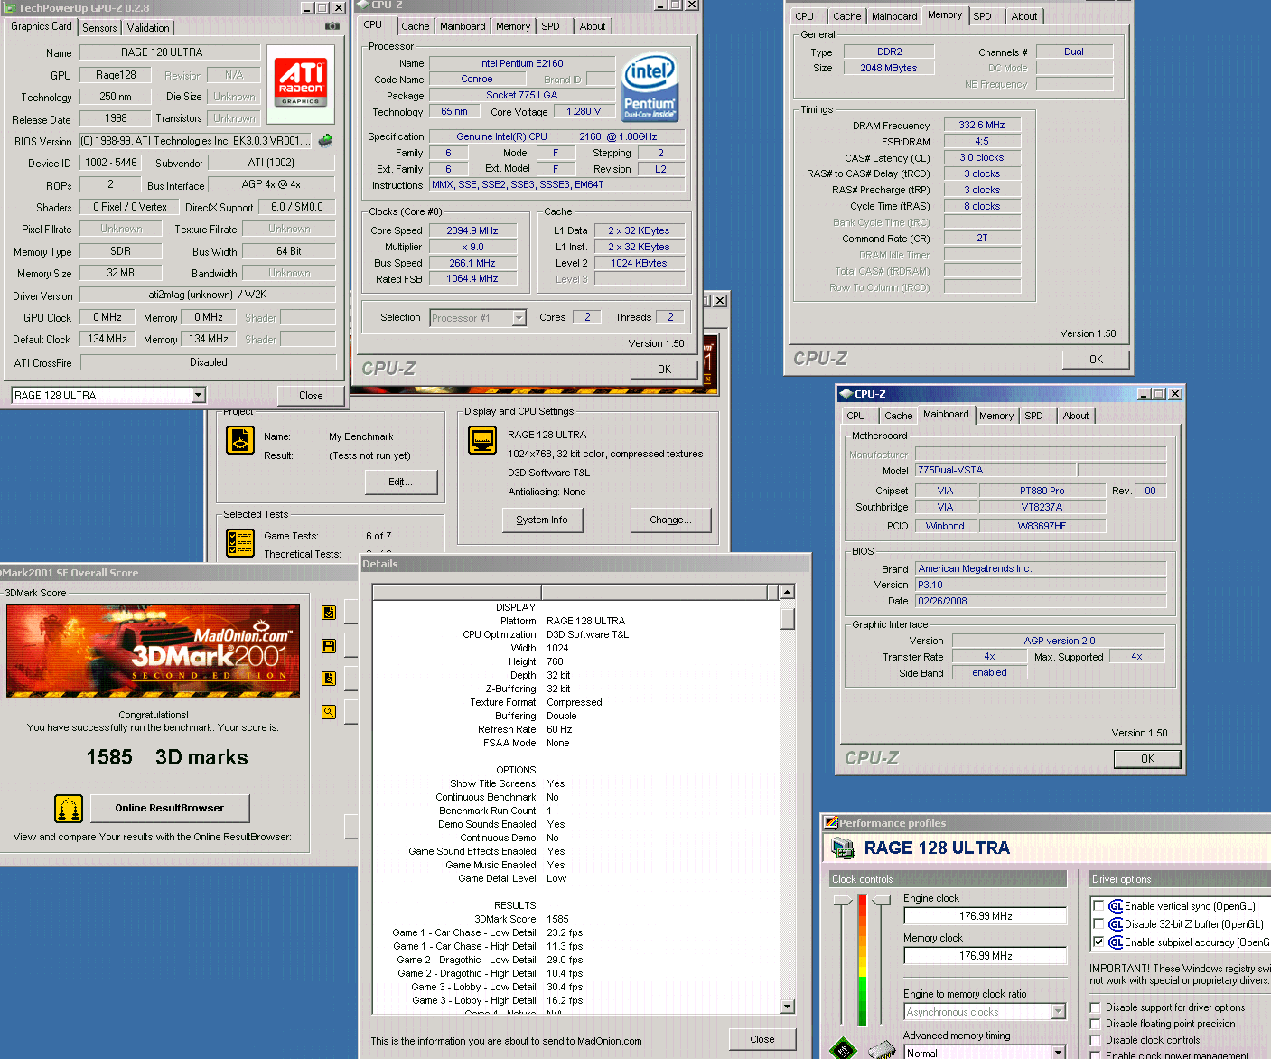Image resolution: width=1271 pixels, height=1059 pixels.
Task: Click the Display and CPU Settings monitor icon
Action: point(482,440)
